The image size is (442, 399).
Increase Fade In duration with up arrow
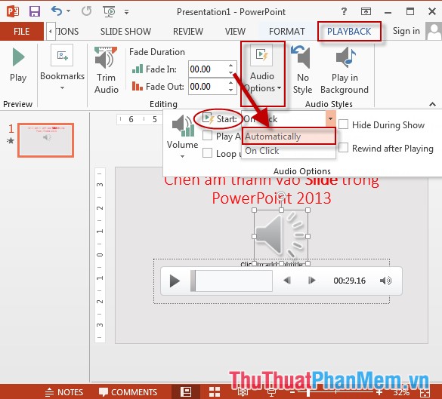point(231,66)
